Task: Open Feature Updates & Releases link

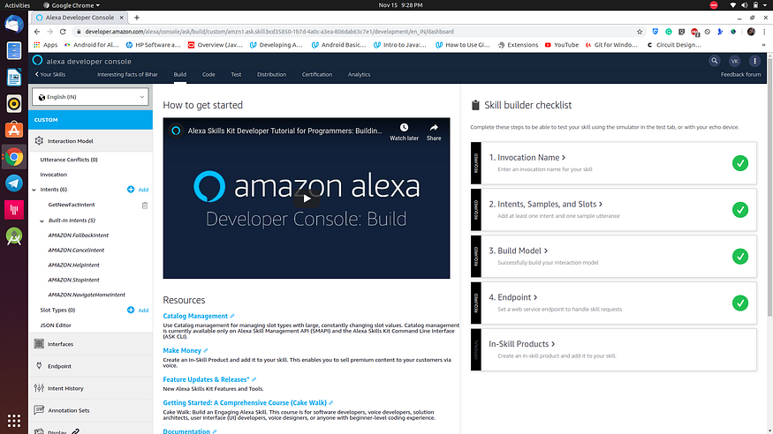Action: [206, 379]
